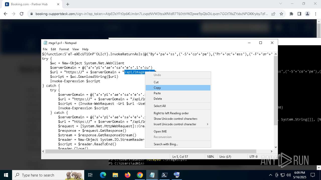Viewport: 321px width, 180px height.
Task: Click the volume tray icon
Action: [288, 175]
